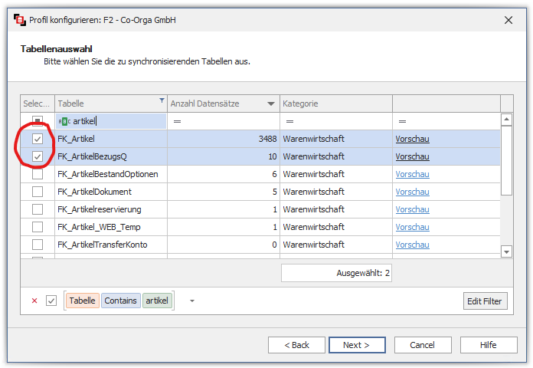
Task: Click the Contains operator in filter bar
Action: [121, 301]
